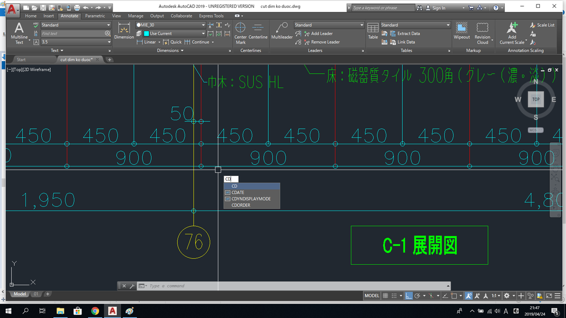Click the Find text input field
Screen dimensions: 566x318
pos(72,33)
